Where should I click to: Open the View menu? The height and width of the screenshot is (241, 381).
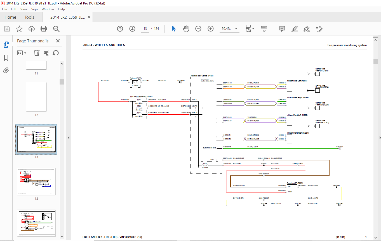point(24,9)
